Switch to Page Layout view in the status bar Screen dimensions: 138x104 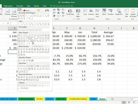click(x=129, y=102)
